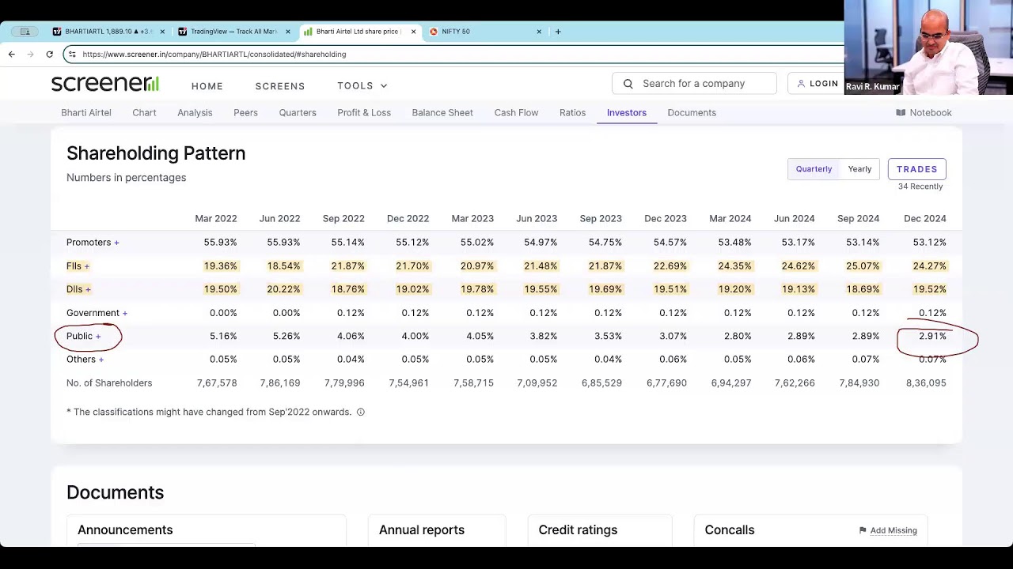The image size is (1013, 569).
Task: Expand the DIIs row
Action: (78, 289)
